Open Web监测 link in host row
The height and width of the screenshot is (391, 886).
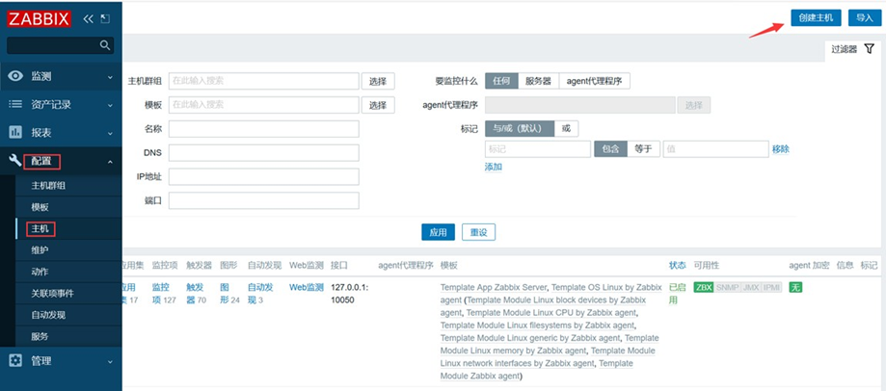307,287
